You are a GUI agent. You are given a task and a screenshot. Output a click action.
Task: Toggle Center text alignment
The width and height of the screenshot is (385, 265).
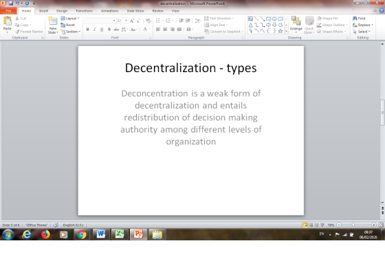(x=165, y=30)
